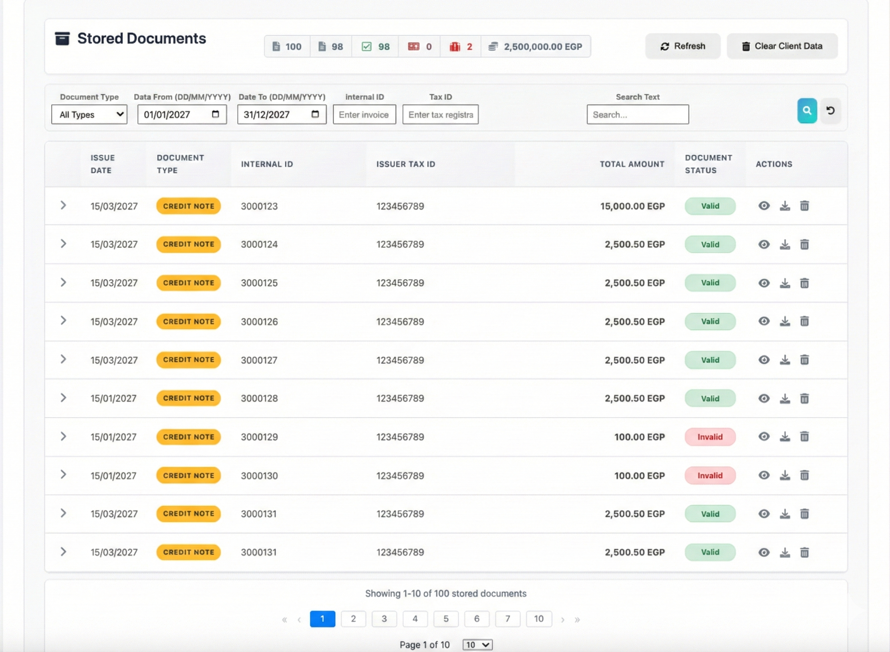Click the Refresh button
890x652 pixels.
point(683,46)
